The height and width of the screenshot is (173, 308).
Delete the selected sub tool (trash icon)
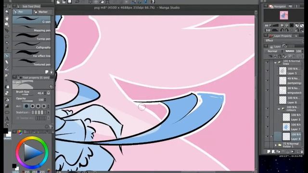(51, 72)
